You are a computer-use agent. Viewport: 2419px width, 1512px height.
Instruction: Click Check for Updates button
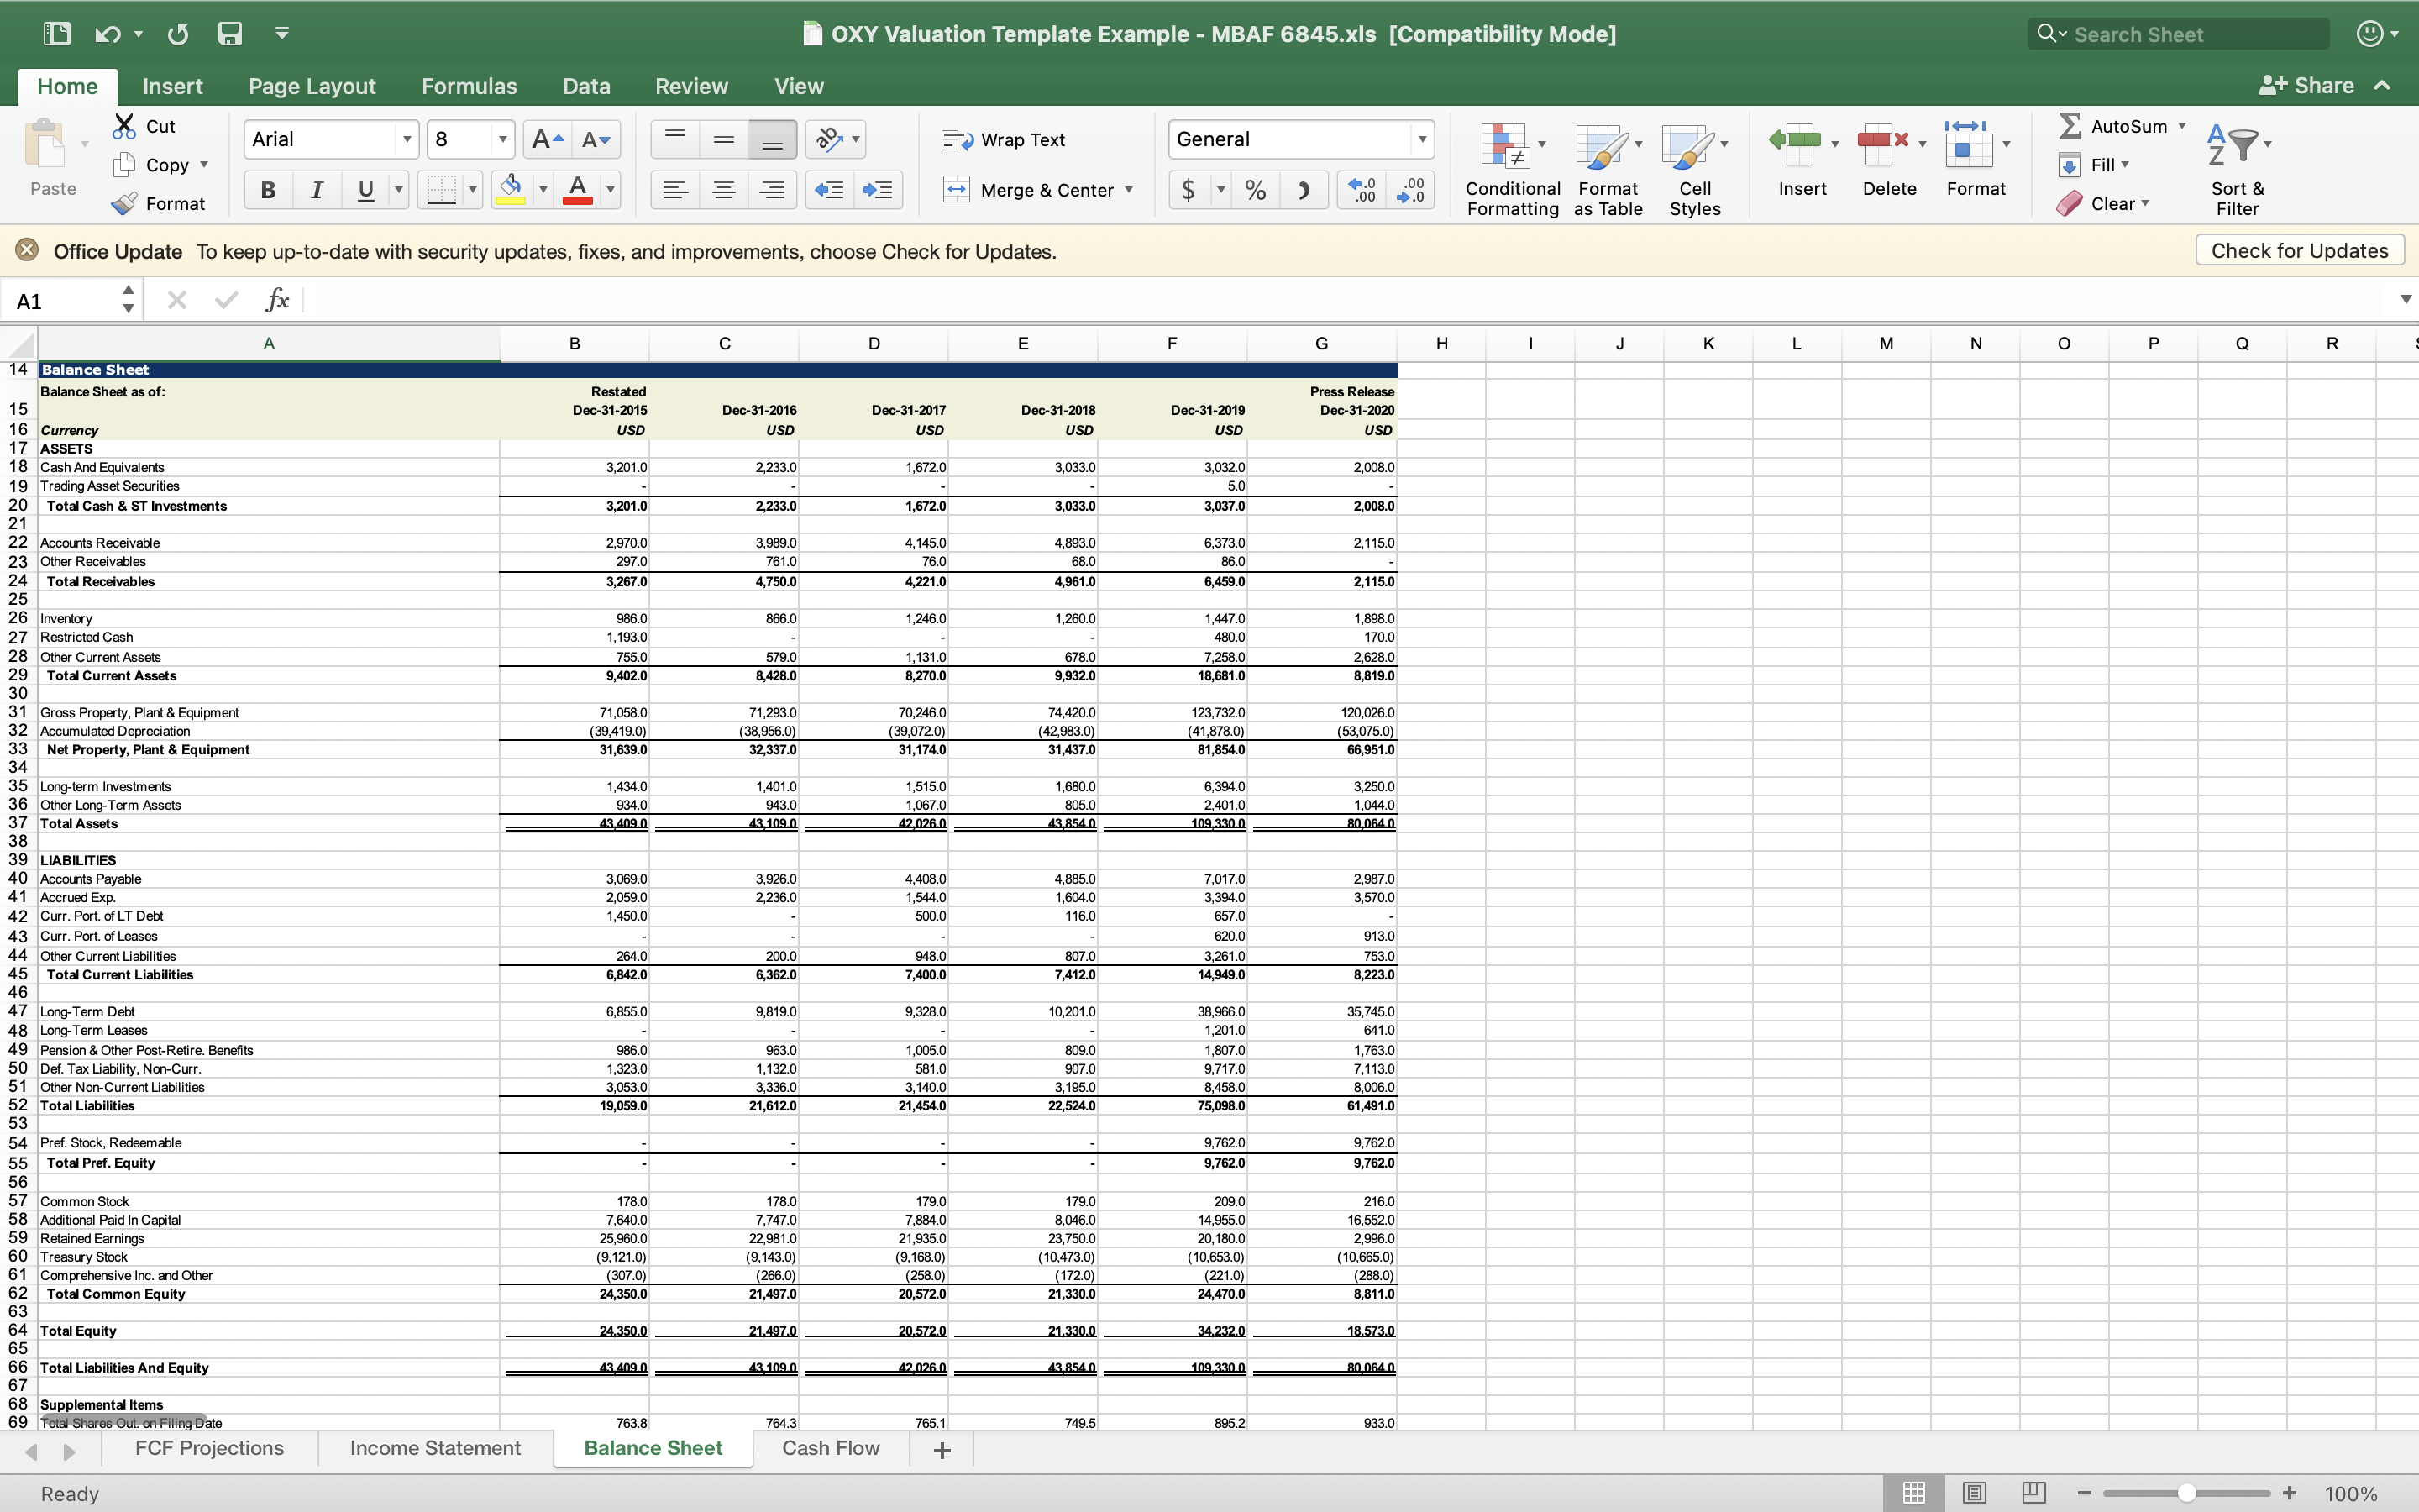(2298, 250)
